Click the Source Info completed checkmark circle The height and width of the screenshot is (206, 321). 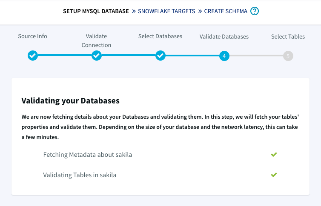pos(33,56)
